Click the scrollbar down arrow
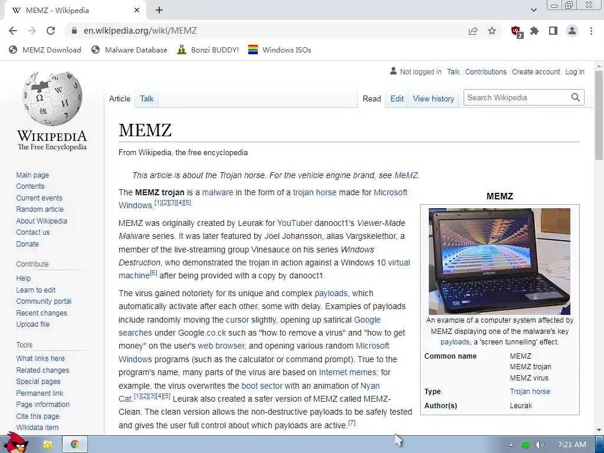 [599, 430]
